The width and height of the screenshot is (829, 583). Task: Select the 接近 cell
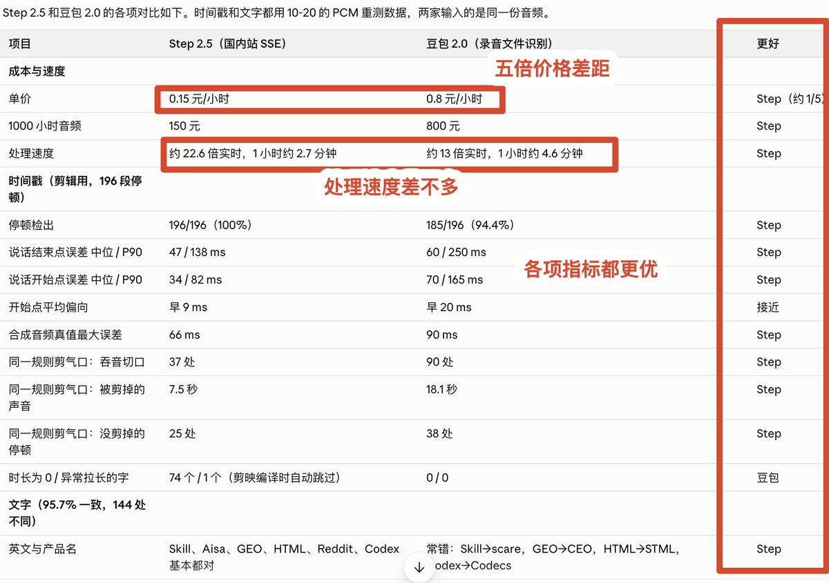768,307
